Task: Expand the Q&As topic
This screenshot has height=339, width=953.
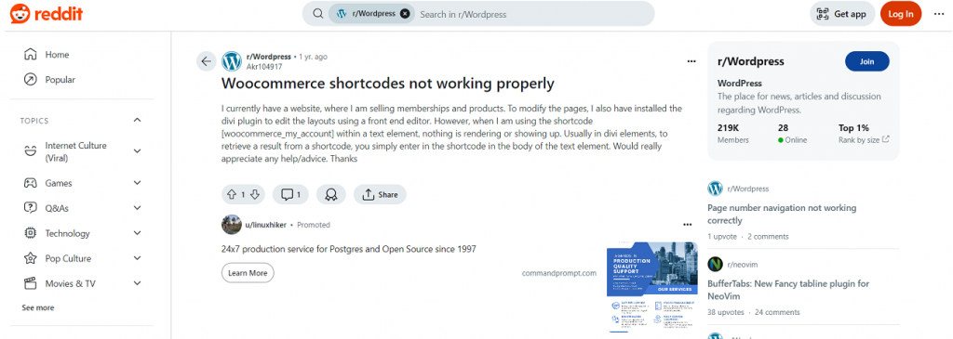Action: 138,208
